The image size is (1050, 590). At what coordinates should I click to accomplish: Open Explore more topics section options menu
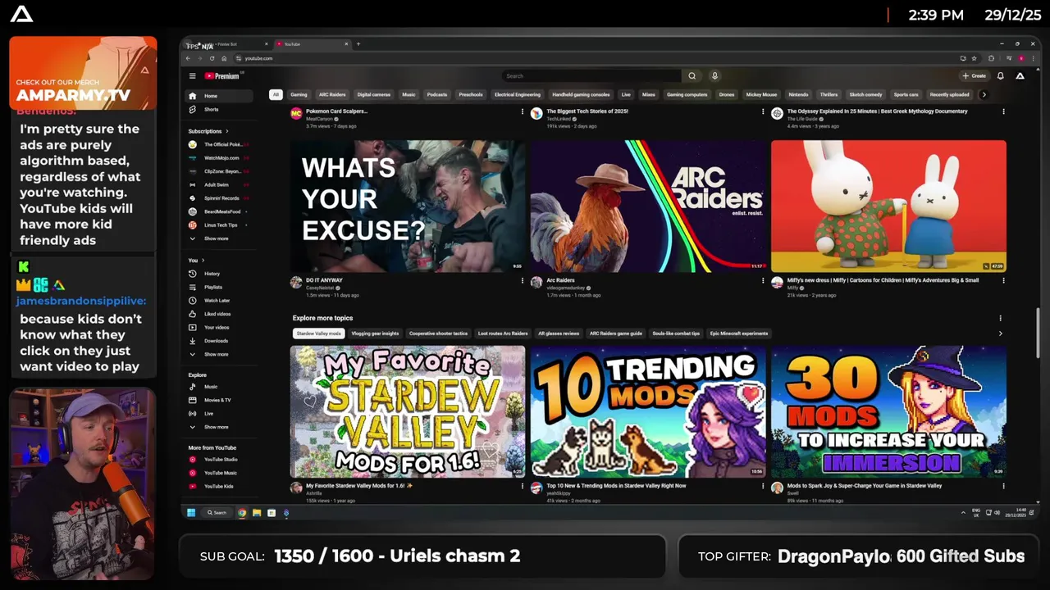coord(1000,318)
